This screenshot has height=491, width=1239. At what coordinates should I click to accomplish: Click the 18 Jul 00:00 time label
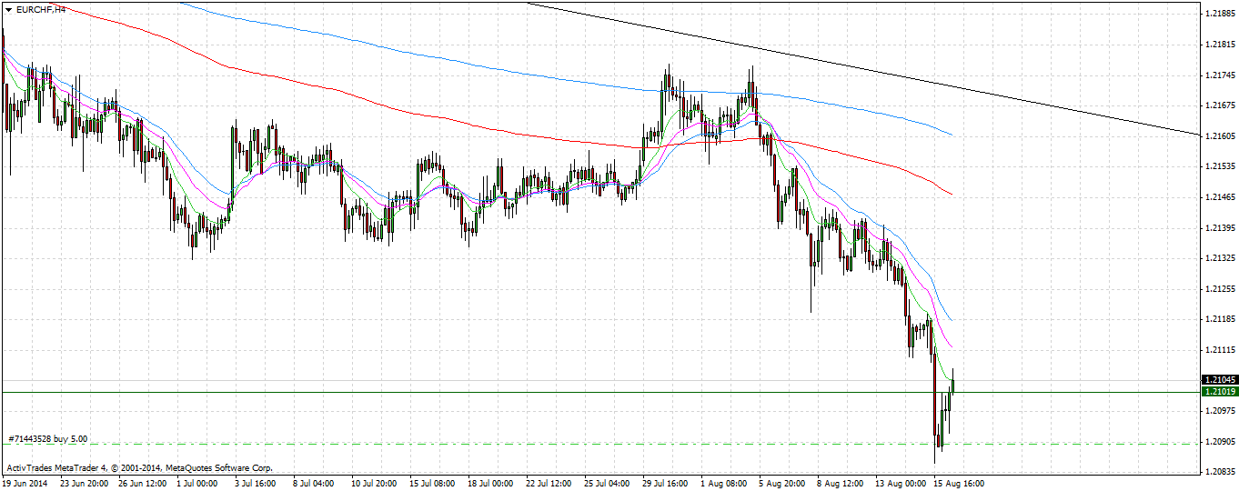coord(491,483)
